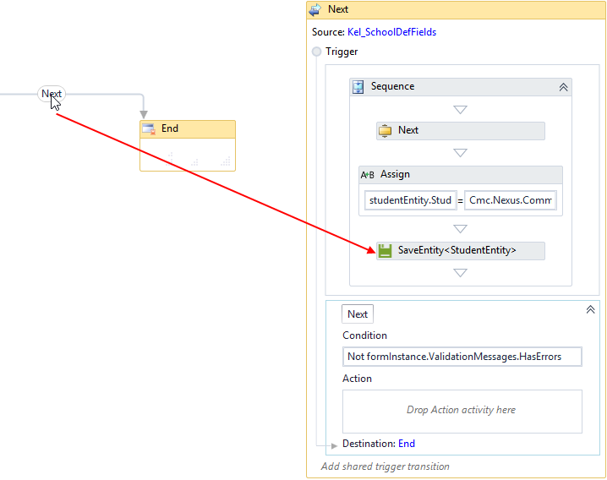
Task: Click insert triangle below SaveEntity activity
Action: [460, 272]
